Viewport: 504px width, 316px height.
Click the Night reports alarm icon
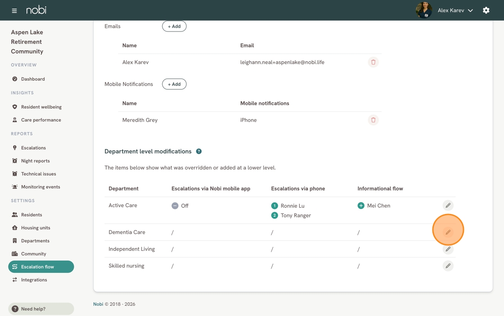(14, 161)
